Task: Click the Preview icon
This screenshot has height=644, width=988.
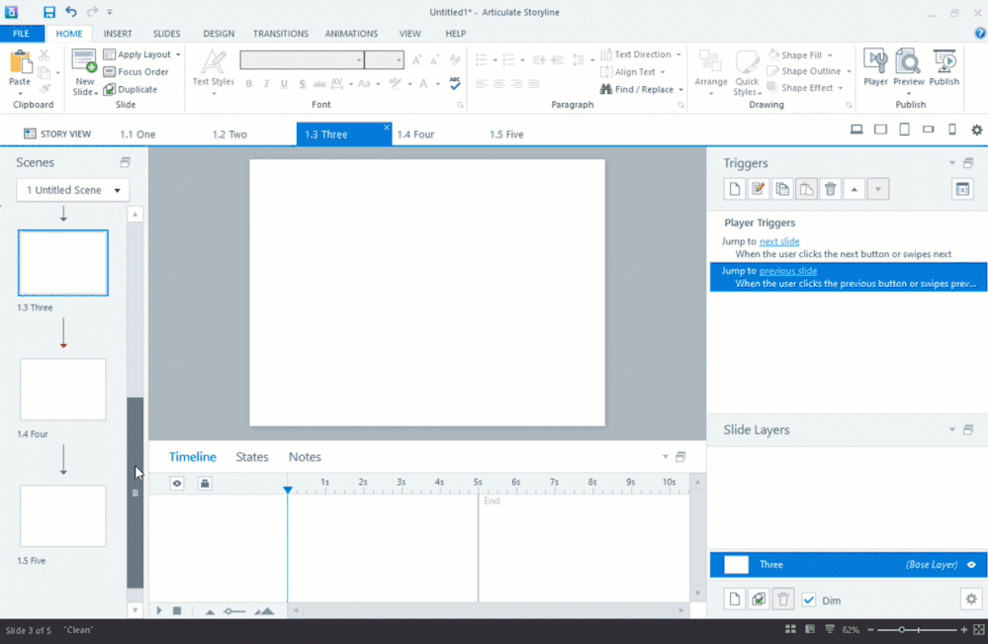Action: (909, 64)
